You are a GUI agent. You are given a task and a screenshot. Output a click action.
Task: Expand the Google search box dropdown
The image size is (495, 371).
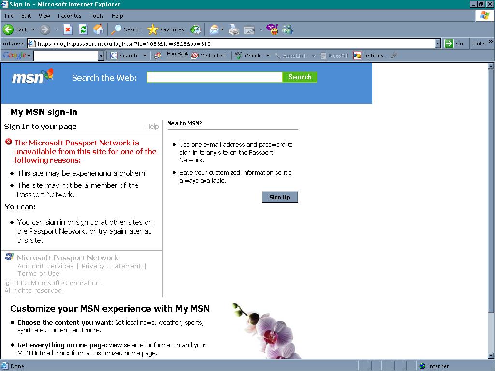click(x=101, y=56)
